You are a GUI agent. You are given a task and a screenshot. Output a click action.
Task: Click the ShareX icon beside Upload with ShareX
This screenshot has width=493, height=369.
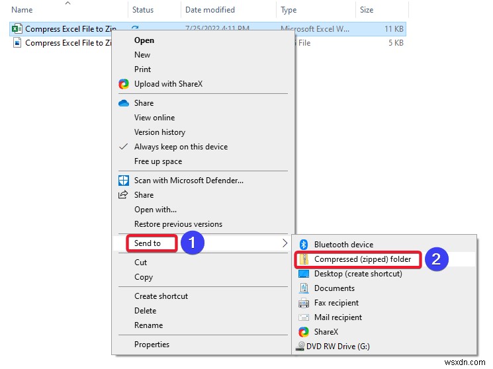pyautogui.click(x=124, y=84)
